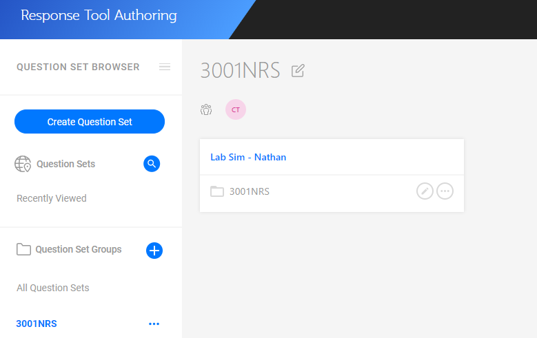Click the Question Sets heading label

[x=65, y=164]
